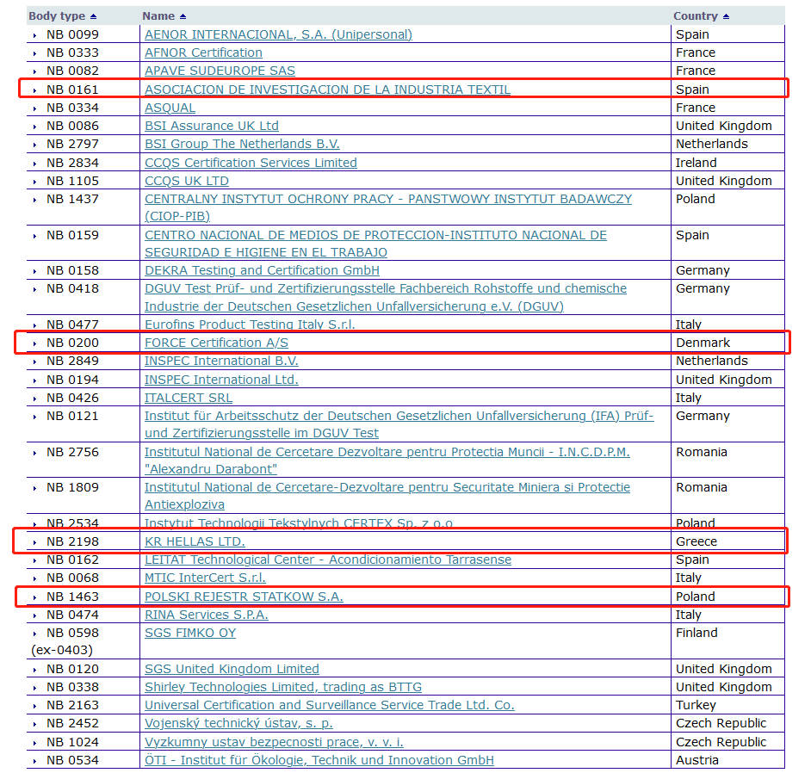The height and width of the screenshot is (773, 811).
Task: Open ITALCERT SRL link
Action: click(x=189, y=399)
